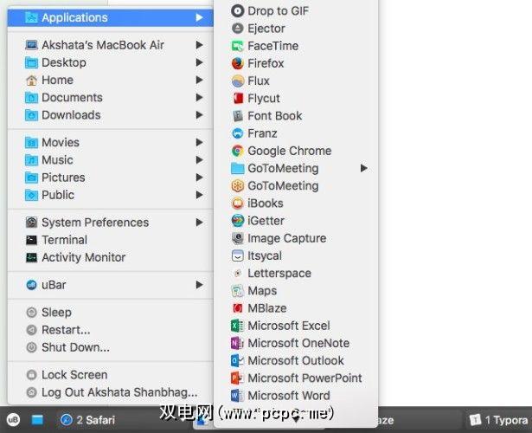
Task: Click the Maps icon
Action: 238,291
